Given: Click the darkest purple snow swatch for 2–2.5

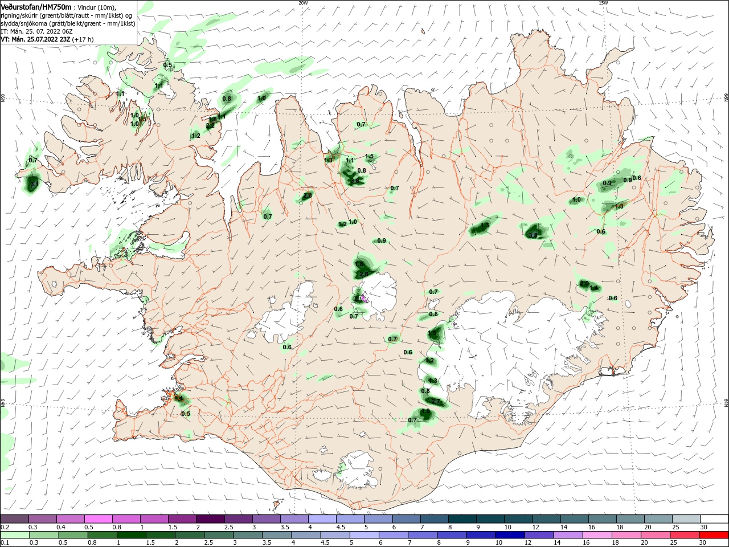Looking at the screenshot, I should tap(210, 519).
